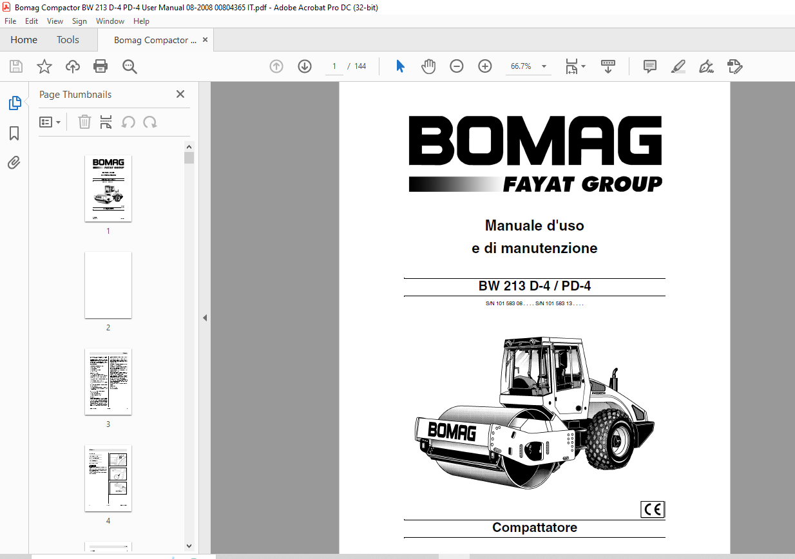This screenshot has height=559, width=795.
Task: Click the 'e di manutenzione' text line
Action: pyautogui.click(x=535, y=248)
